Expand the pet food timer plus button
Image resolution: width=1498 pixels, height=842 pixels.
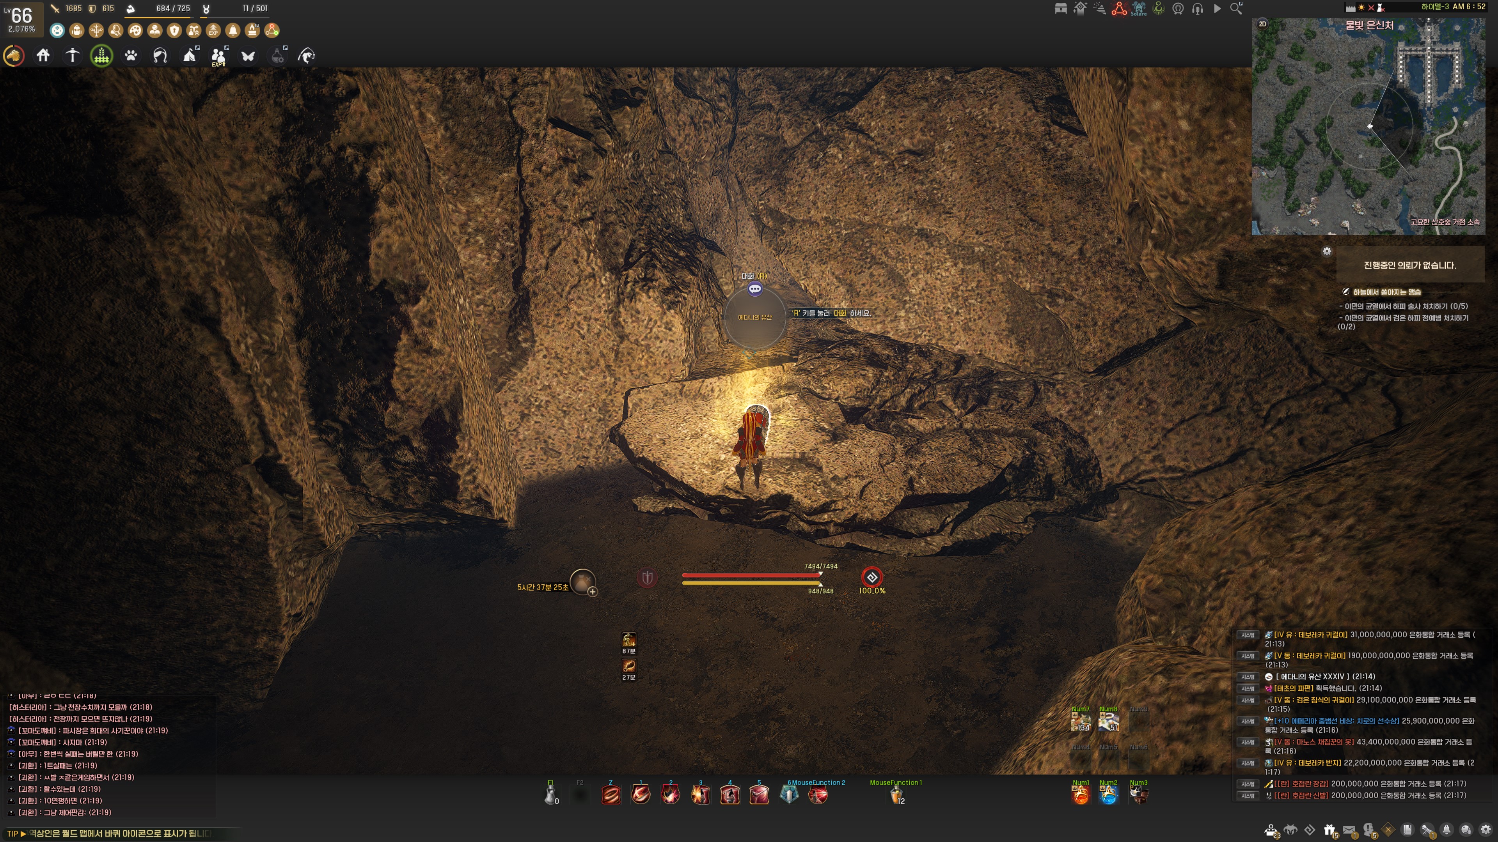(x=592, y=592)
